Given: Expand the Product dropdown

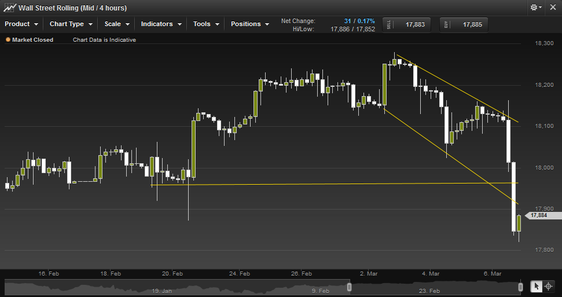Looking at the screenshot, I should pos(21,24).
